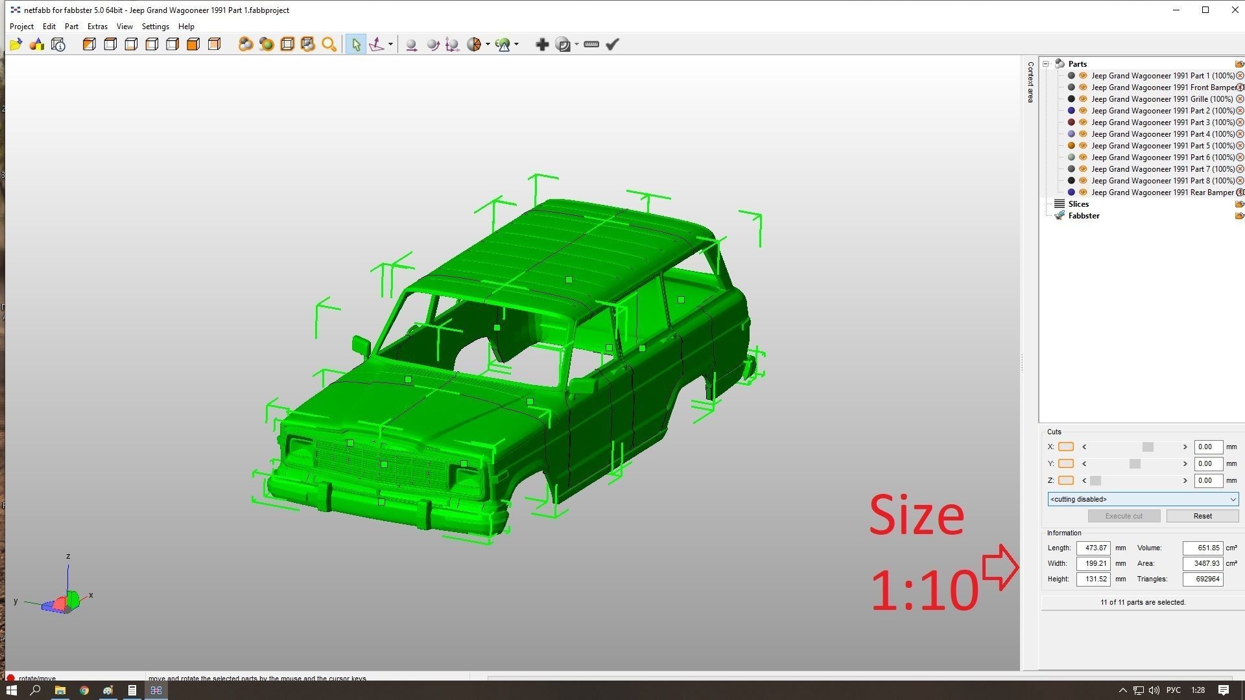Click the repair warning icon
This screenshot has height=700, width=1245.
[503, 44]
